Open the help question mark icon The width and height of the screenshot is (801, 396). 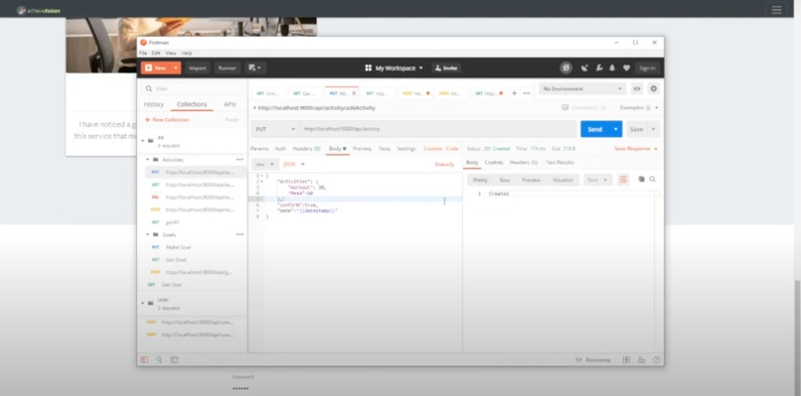pos(657,359)
